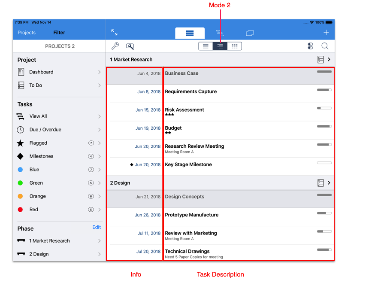Switch to the Gantt chart tab
The width and height of the screenshot is (387, 286).
click(x=219, y=33)
